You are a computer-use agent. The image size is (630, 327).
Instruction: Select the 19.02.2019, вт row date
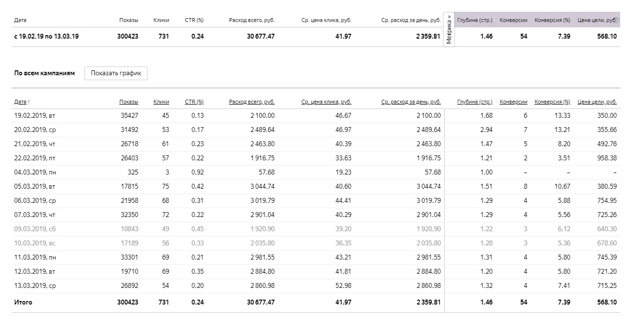click(x=35, y=116)
